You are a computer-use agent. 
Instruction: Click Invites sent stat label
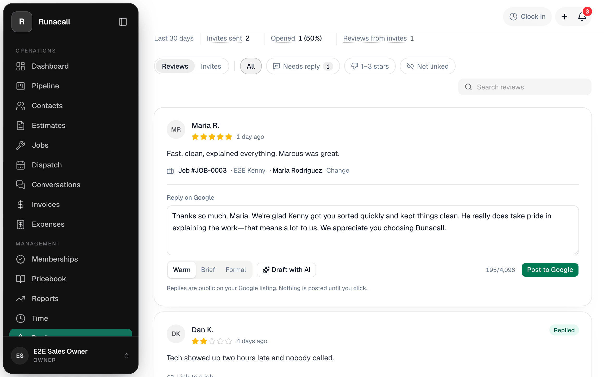[x=224, y=38]
